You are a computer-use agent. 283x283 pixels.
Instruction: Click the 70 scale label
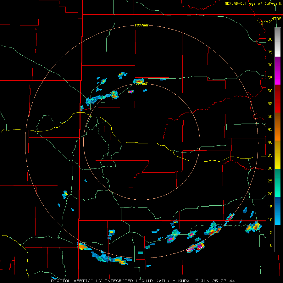pyautogui.click(x=270, y=65)
